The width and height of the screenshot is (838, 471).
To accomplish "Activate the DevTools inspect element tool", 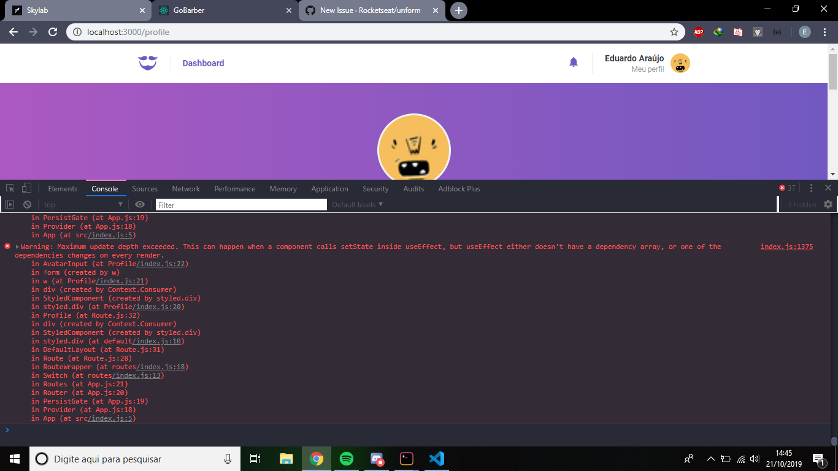I will 10,188.
